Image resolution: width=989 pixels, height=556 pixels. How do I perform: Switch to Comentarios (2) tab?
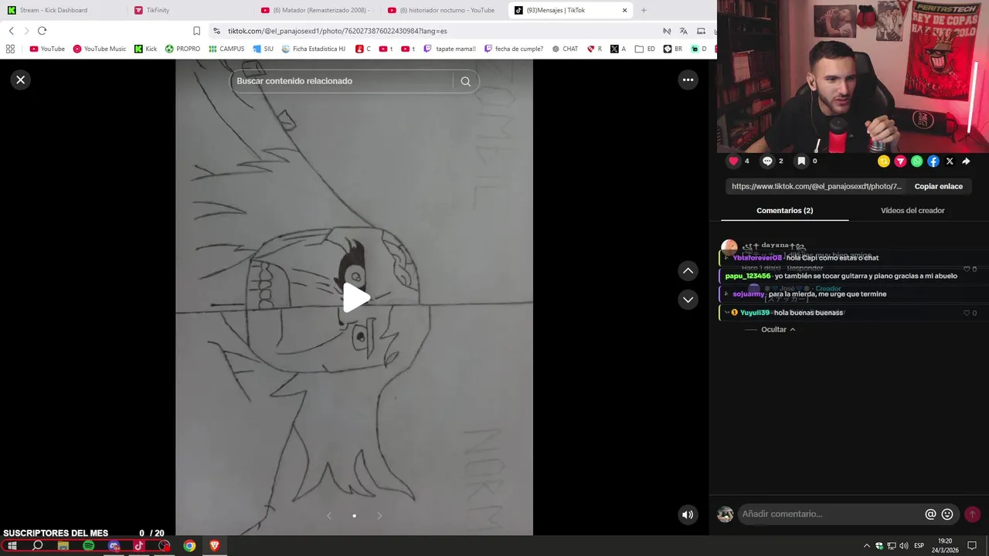point(784,211)
